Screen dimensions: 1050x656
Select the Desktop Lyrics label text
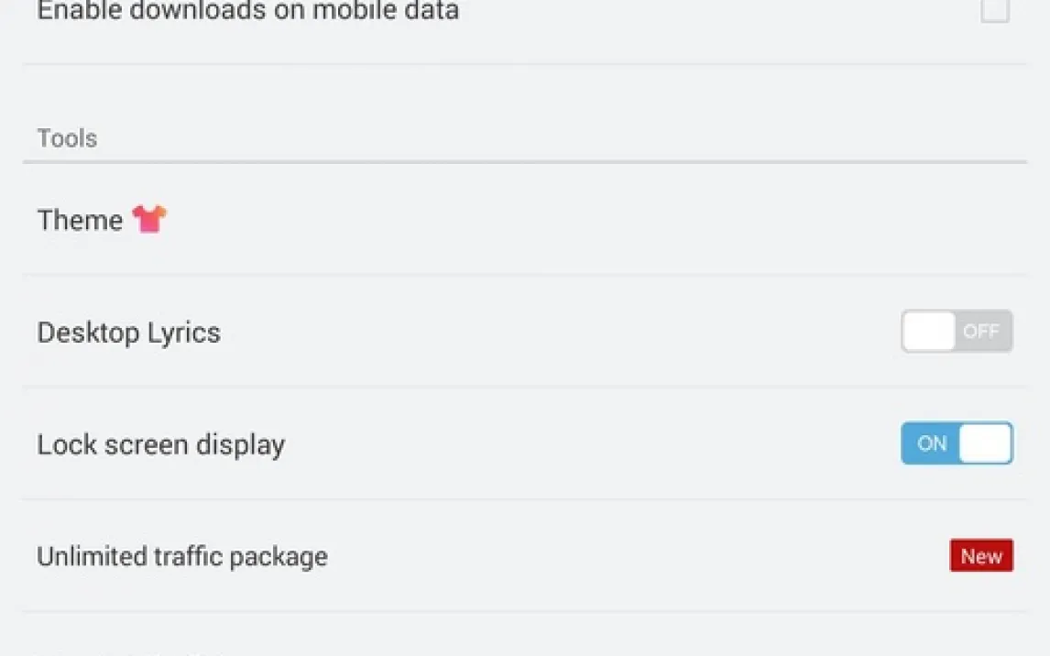pyautogui.click(x=128, y=332)
